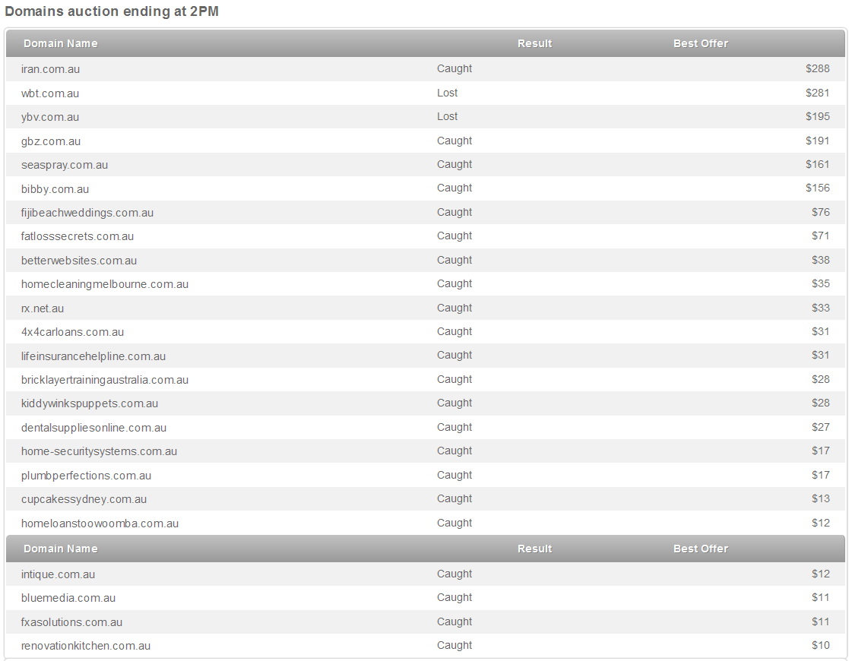Click seaspray.com.au domain entry

click(65, 165)
